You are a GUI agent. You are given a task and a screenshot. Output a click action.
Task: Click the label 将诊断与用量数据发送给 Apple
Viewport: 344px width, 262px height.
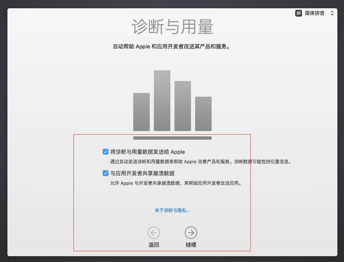147,152
